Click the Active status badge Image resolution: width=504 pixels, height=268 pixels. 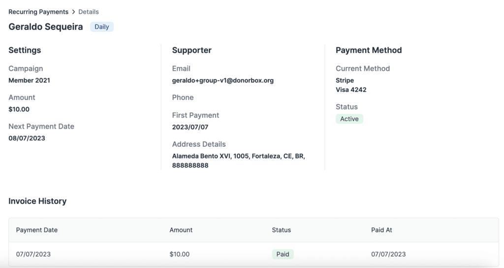(x=349, y=119)
